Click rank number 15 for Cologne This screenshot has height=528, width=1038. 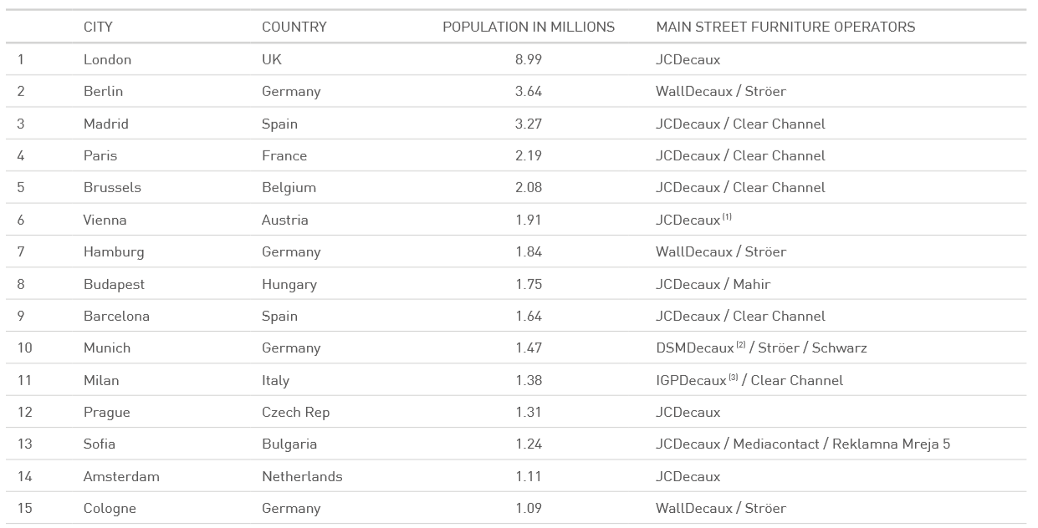coord(24,508)
